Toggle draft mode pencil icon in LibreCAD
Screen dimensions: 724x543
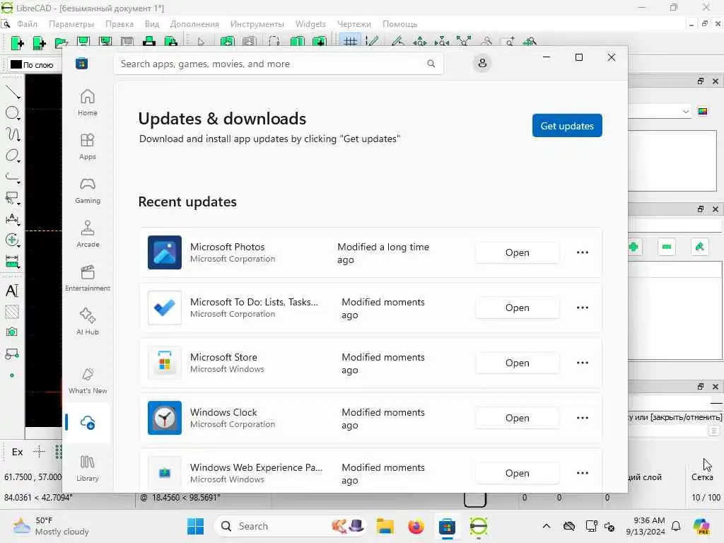372,42
